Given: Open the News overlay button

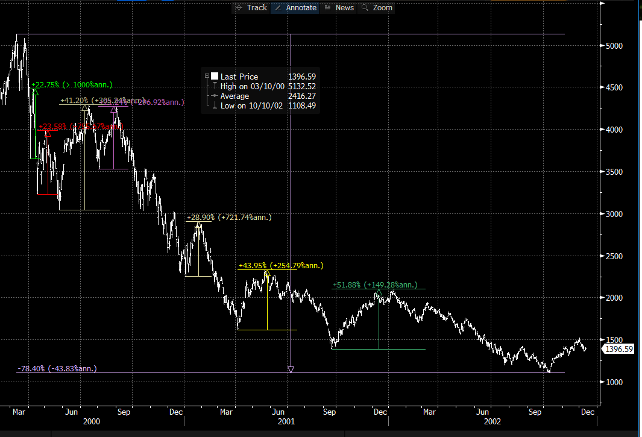Looking at the screenshot, I should pyautogui.click(x=339, y=8).
